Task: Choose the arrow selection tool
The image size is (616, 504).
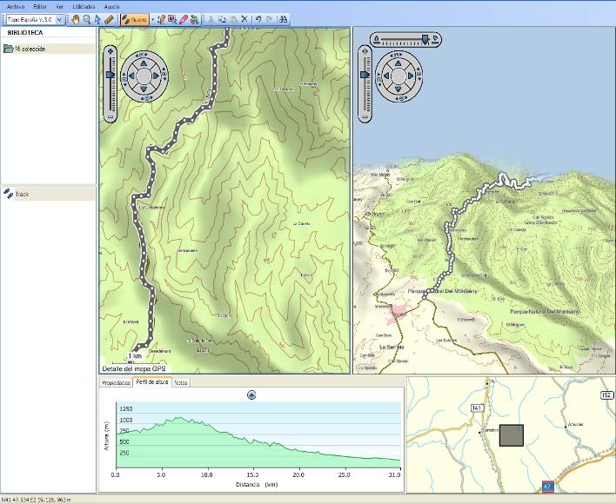Action: point(97,18)
